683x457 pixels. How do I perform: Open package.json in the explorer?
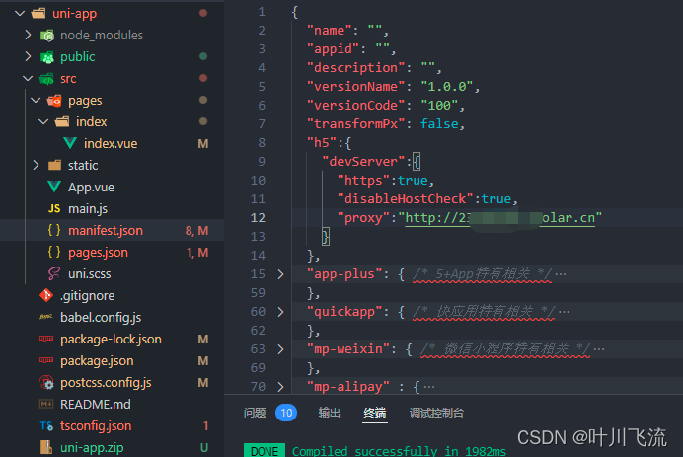coord(97,360)
